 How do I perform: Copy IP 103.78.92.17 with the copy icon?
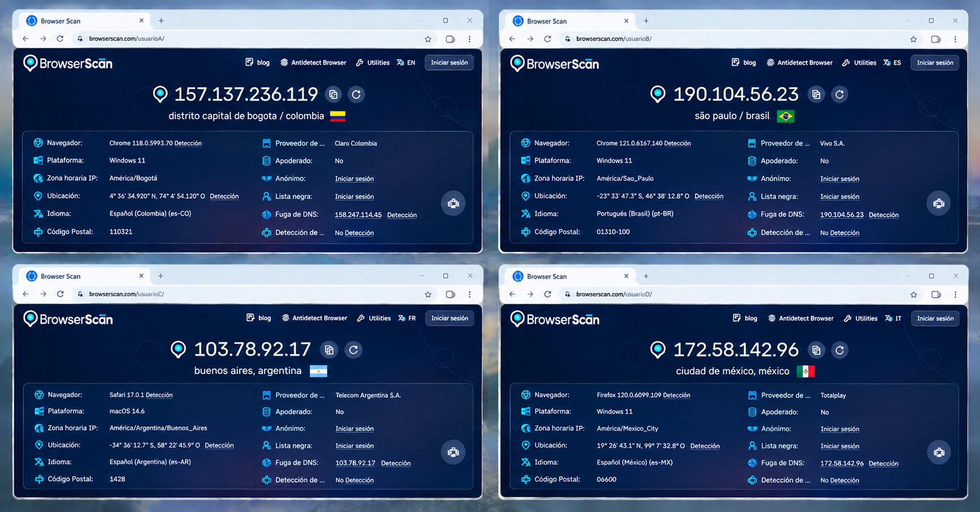(x=329, y=350)
